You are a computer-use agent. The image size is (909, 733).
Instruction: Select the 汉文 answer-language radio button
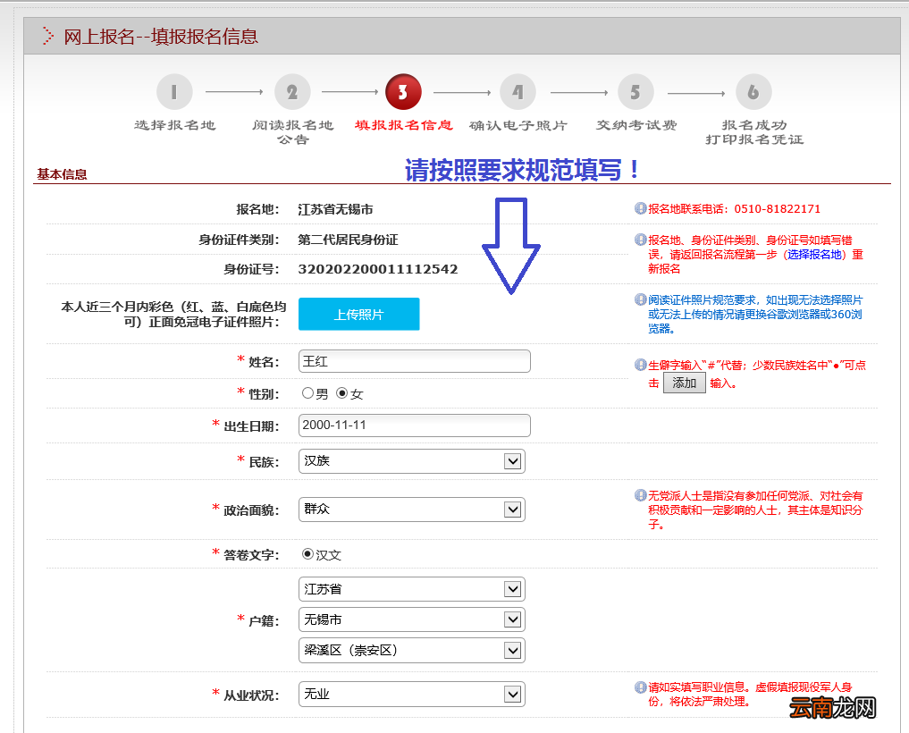(307, 554)
